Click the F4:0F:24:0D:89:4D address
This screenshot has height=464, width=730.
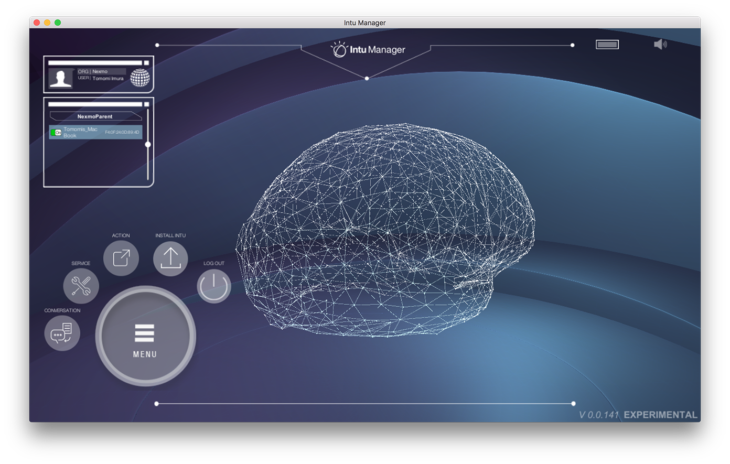(122, 132)
